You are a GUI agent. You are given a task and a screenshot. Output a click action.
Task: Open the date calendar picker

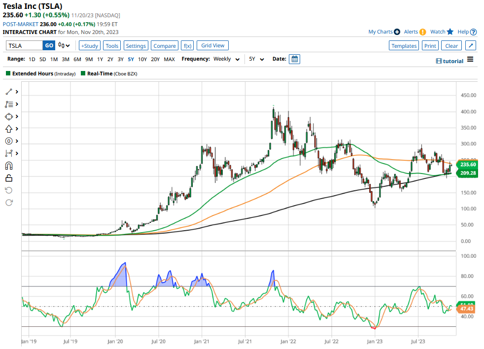pyautogui.click(x=294, y=59)
